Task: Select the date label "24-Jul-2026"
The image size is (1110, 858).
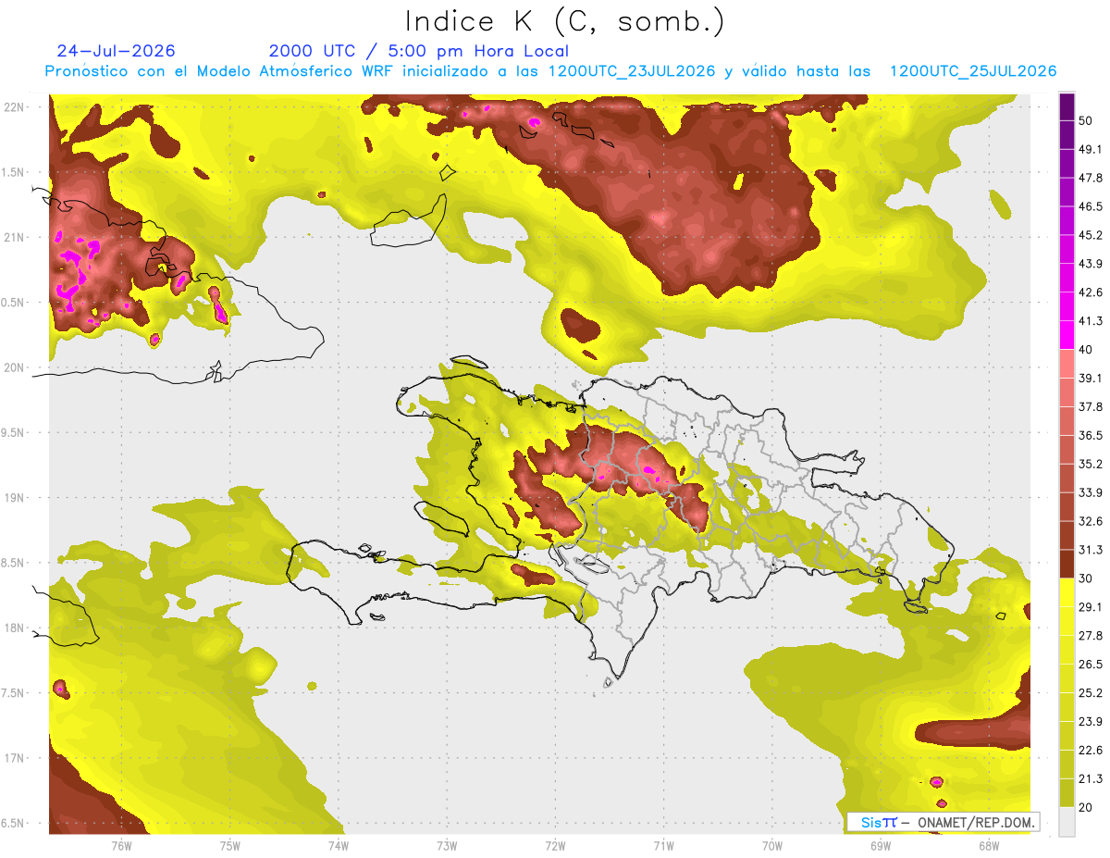Action: [116, 51]
